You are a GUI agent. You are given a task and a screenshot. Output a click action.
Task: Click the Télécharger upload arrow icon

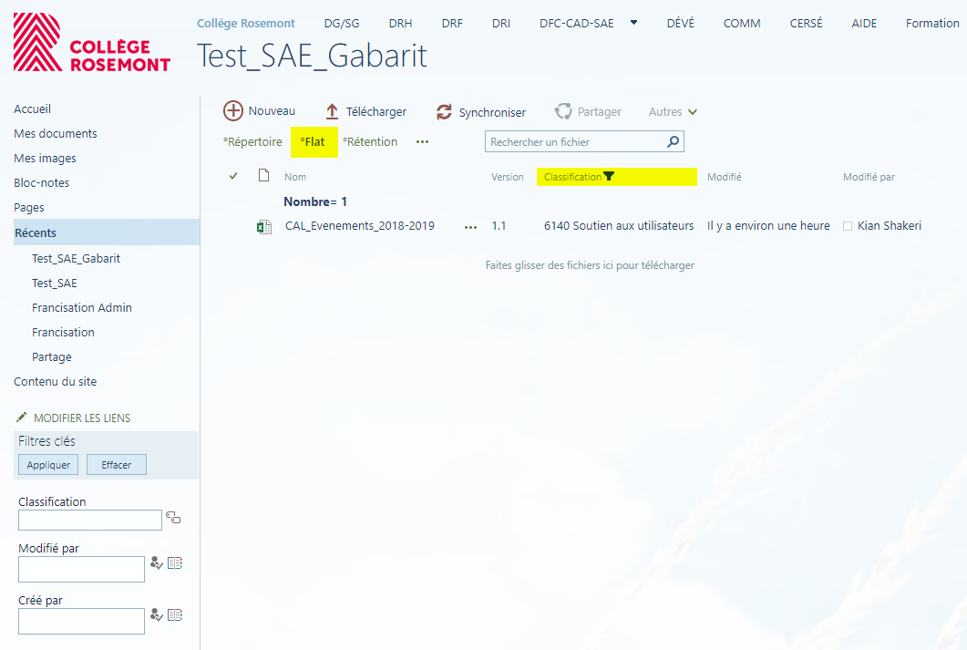[333, 111]
